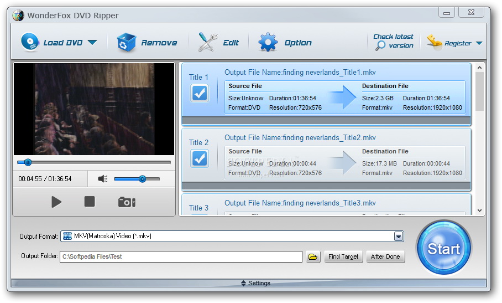Click the Title 1 conversion arrow
The image size is (502, 303).
[343, 97]
